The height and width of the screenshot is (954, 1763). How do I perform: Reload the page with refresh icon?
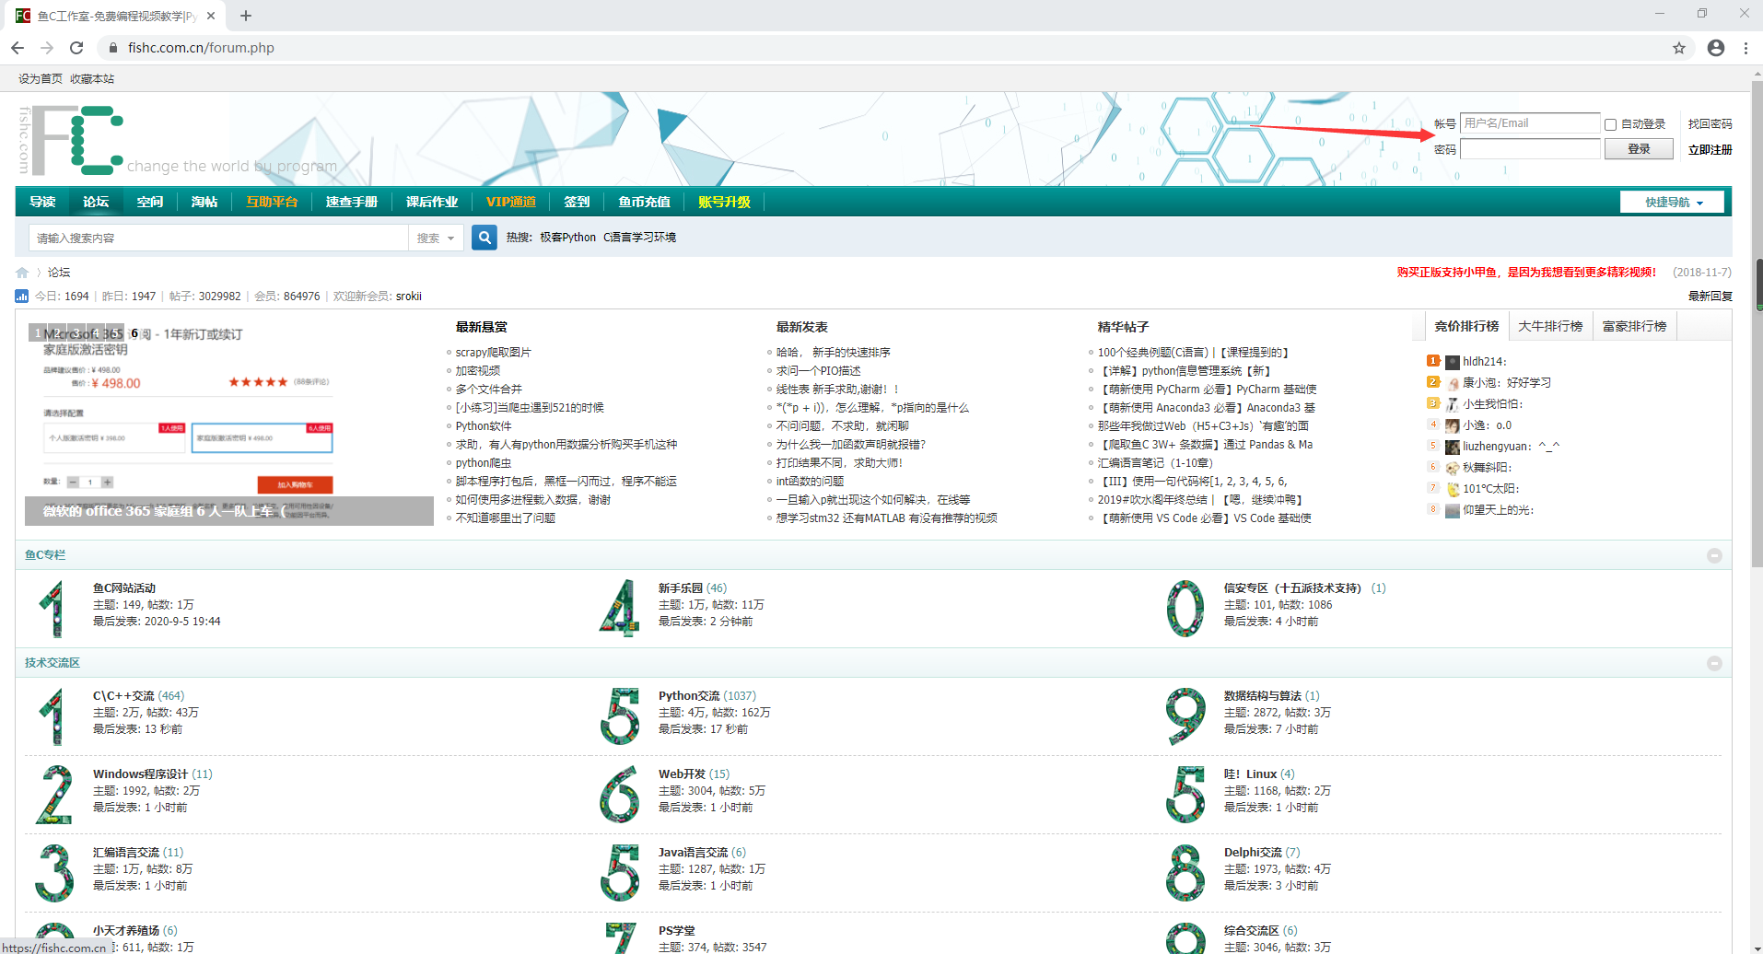tap(76, 48)
